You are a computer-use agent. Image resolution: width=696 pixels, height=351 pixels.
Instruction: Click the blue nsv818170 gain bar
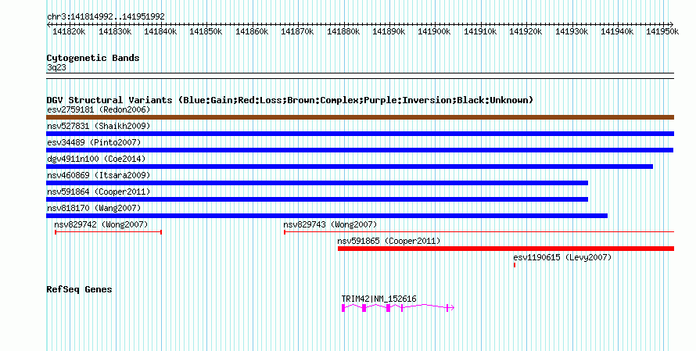327,216
